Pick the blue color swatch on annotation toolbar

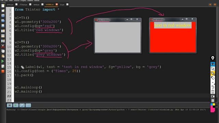211,105
